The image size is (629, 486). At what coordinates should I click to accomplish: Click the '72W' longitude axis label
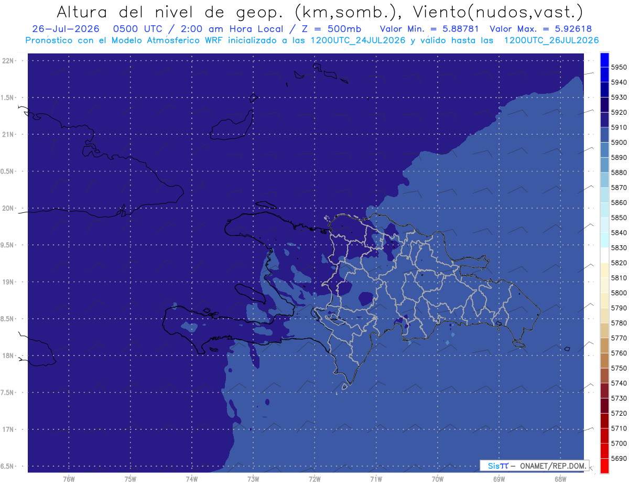314,479
